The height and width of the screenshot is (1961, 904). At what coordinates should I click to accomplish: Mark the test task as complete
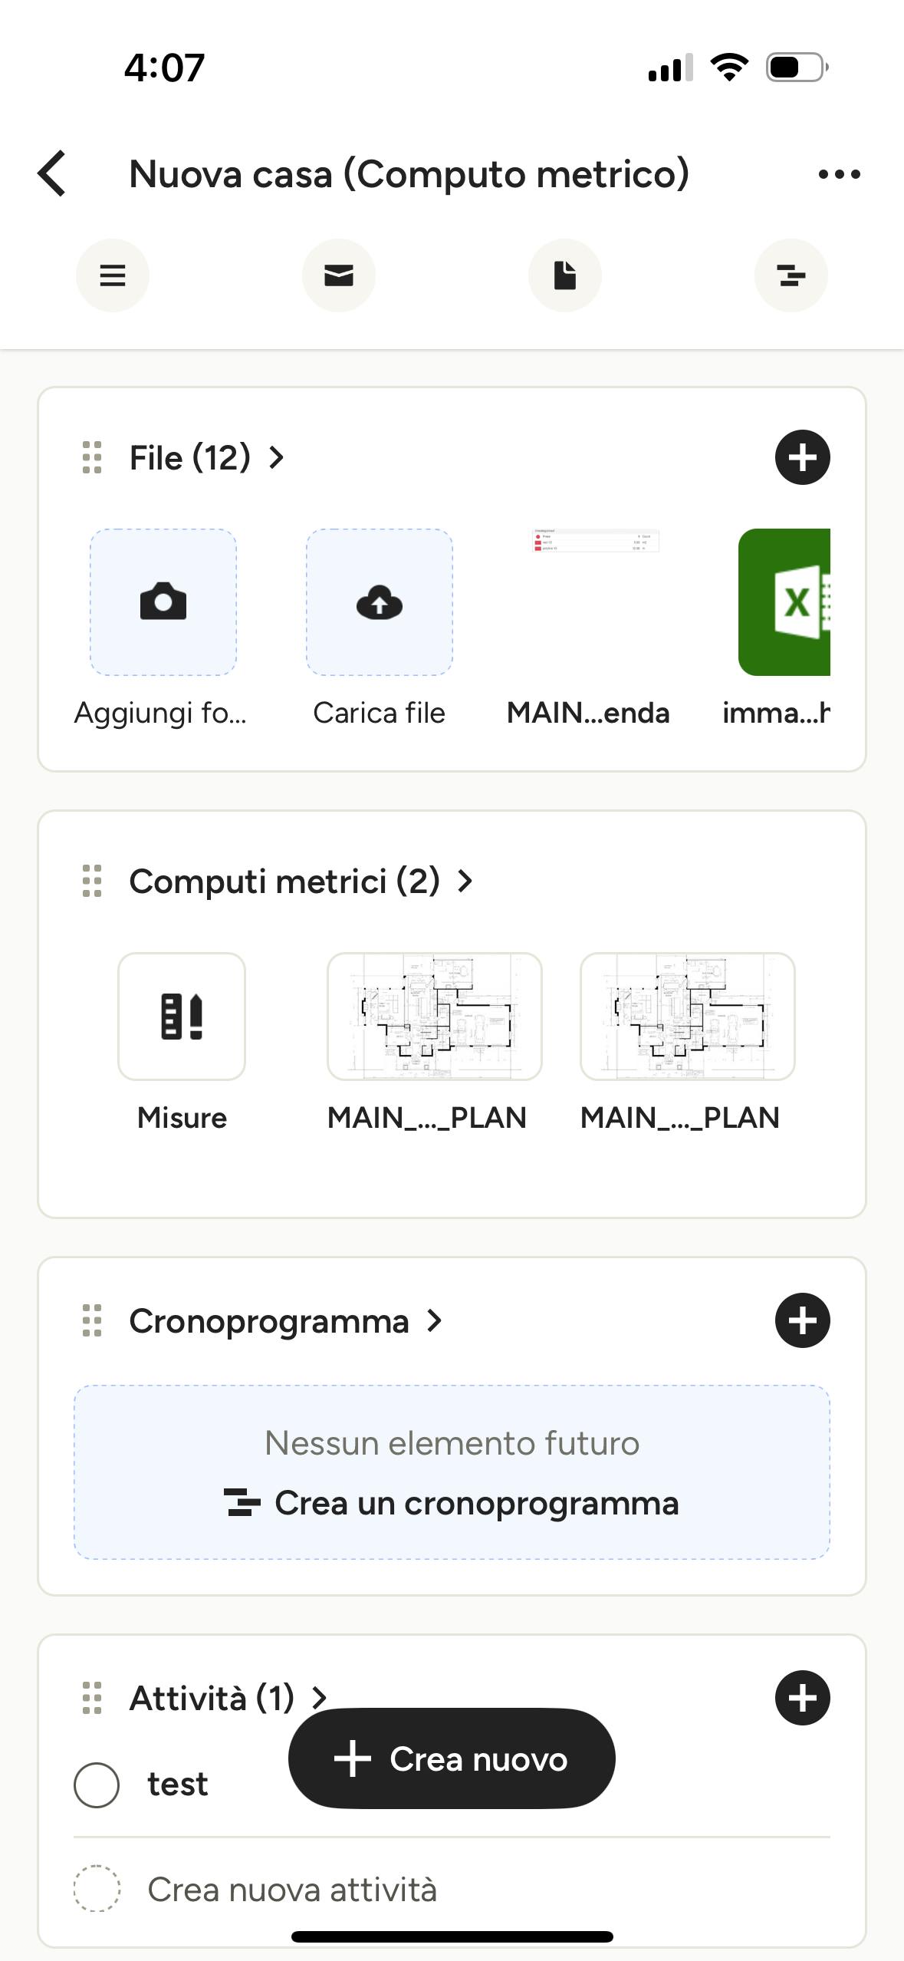click(97, 1785)
